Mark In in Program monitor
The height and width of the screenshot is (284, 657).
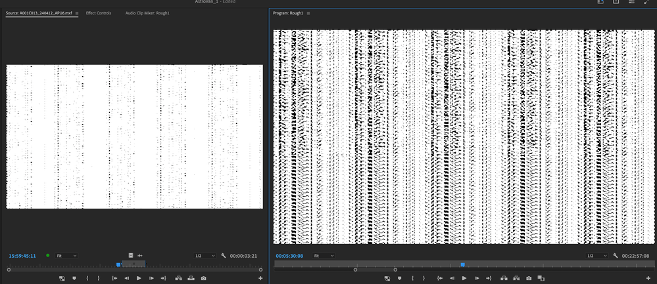412,278
